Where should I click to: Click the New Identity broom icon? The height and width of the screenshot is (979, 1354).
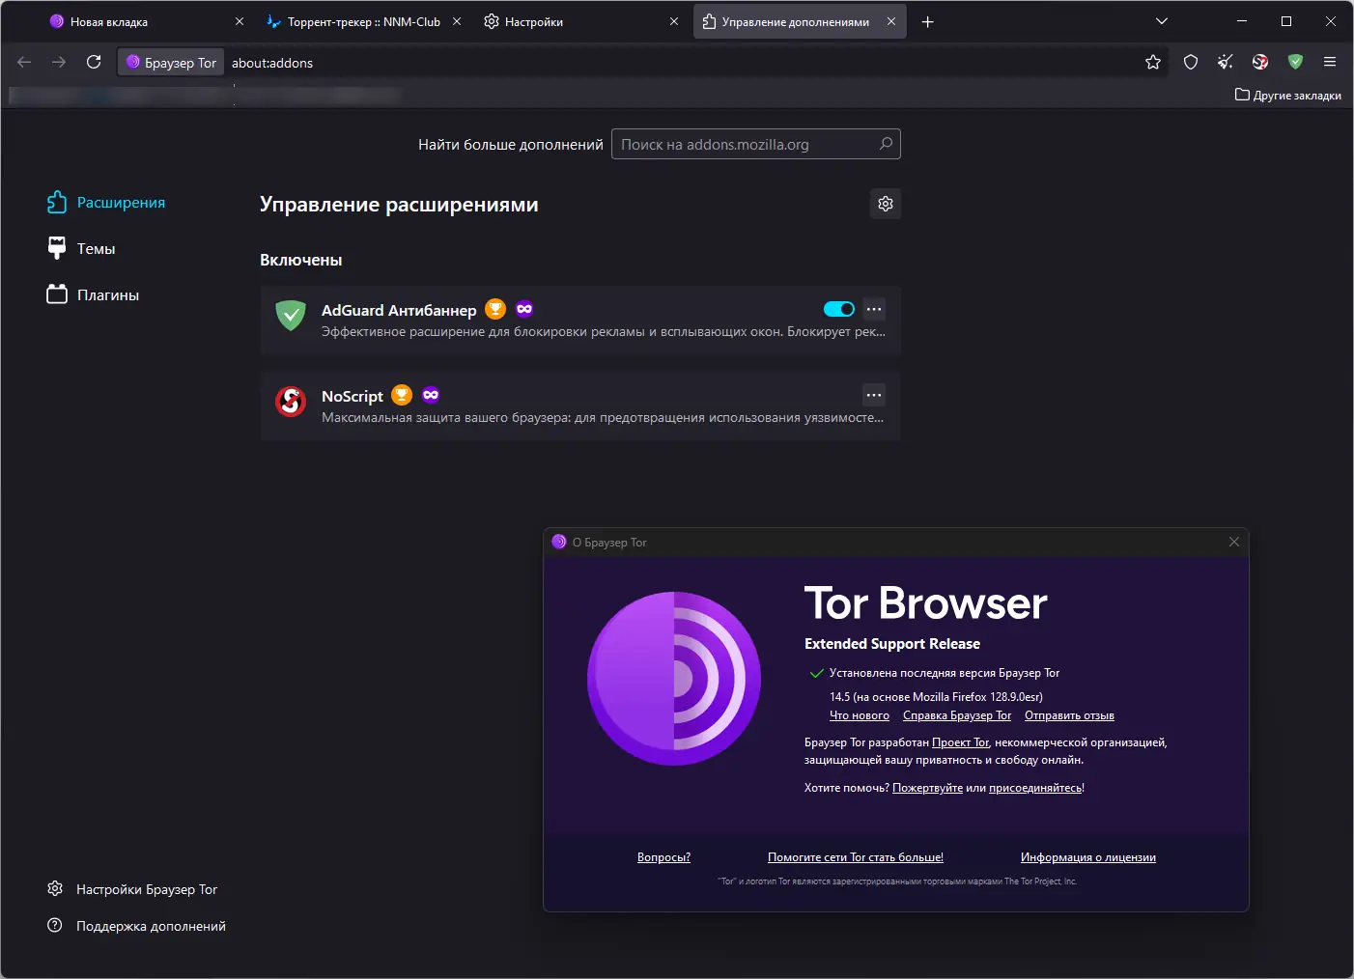(1226, 62)
